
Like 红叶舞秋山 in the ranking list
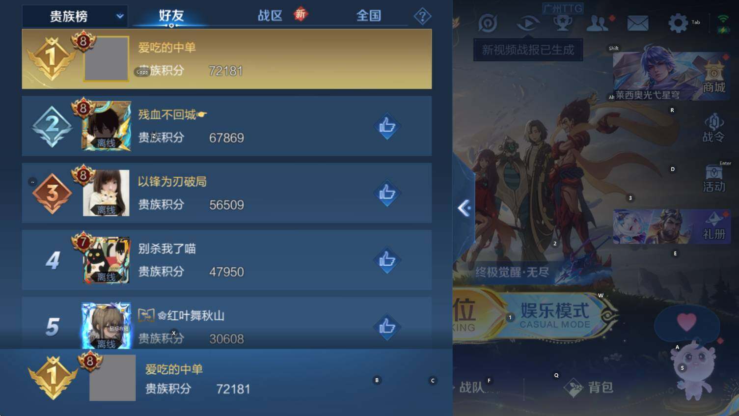point(387,327)
